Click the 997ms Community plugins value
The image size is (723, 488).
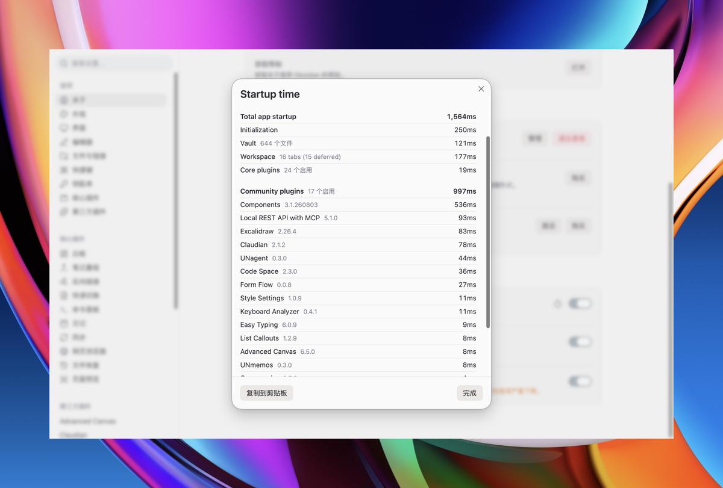(465, 191)
